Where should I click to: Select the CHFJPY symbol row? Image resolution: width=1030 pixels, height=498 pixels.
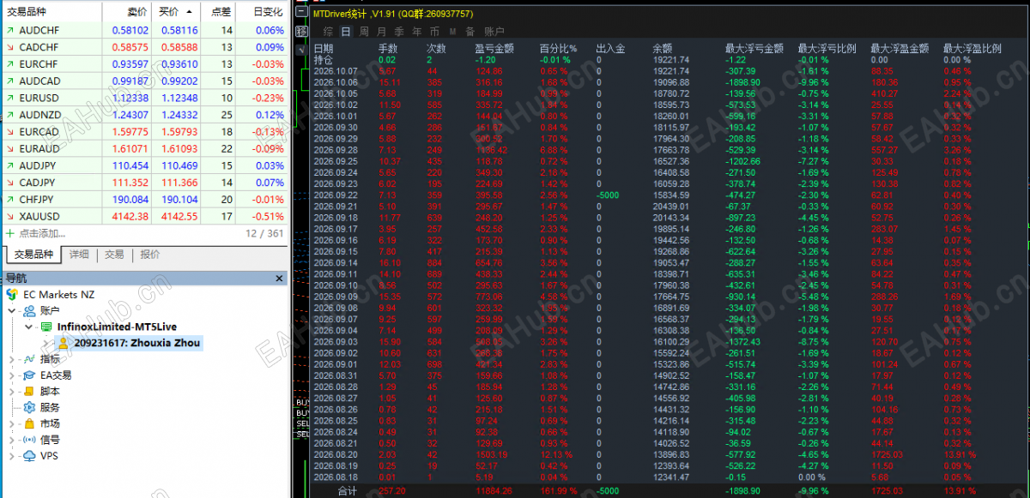point(144,200)
